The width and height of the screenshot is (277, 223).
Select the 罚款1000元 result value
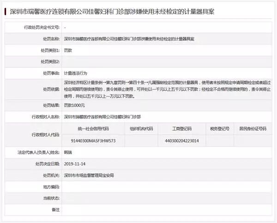[x=74, y=105]
